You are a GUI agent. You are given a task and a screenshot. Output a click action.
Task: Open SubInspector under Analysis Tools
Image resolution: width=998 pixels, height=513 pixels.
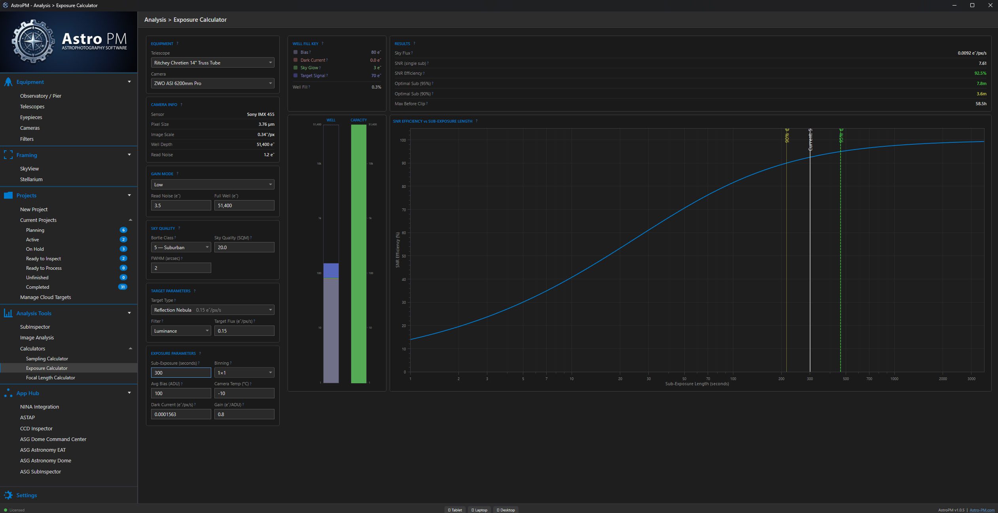(35, 327)
